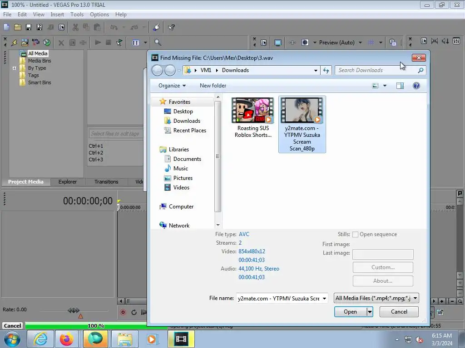Click the Downloads breadcrumb in address bar
Screen dimensions: 465x348
(236, 70)
